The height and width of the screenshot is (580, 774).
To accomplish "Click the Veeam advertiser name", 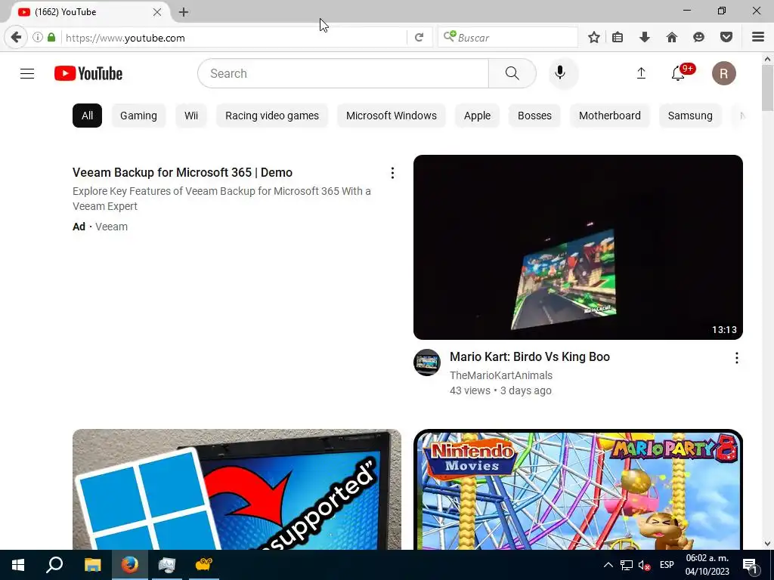I will [112, 227].
